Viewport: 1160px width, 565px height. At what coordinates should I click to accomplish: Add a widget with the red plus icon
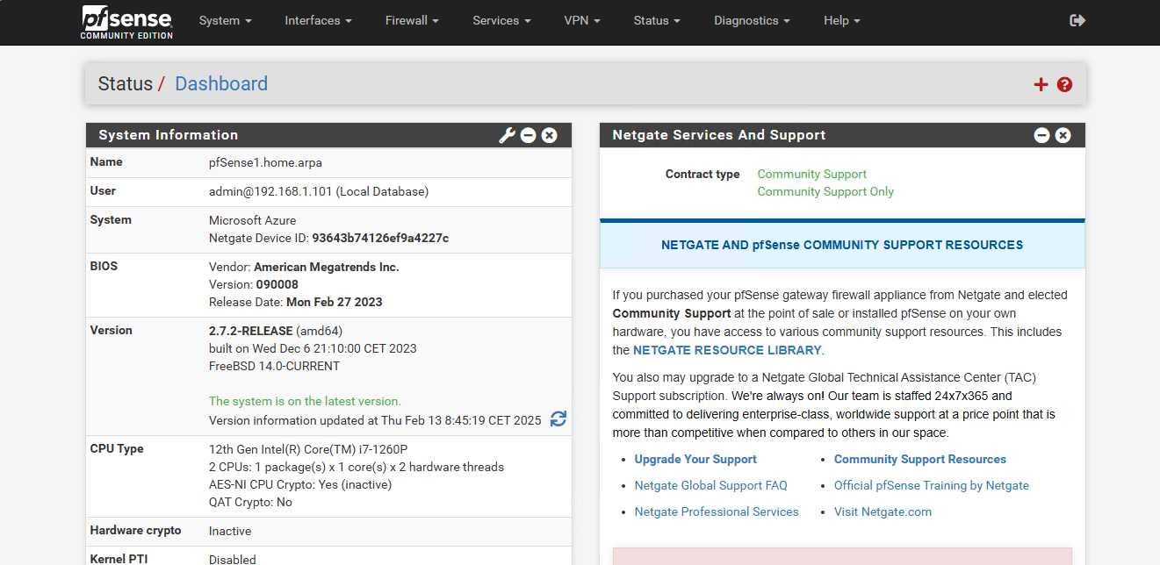click(1041, 84)
